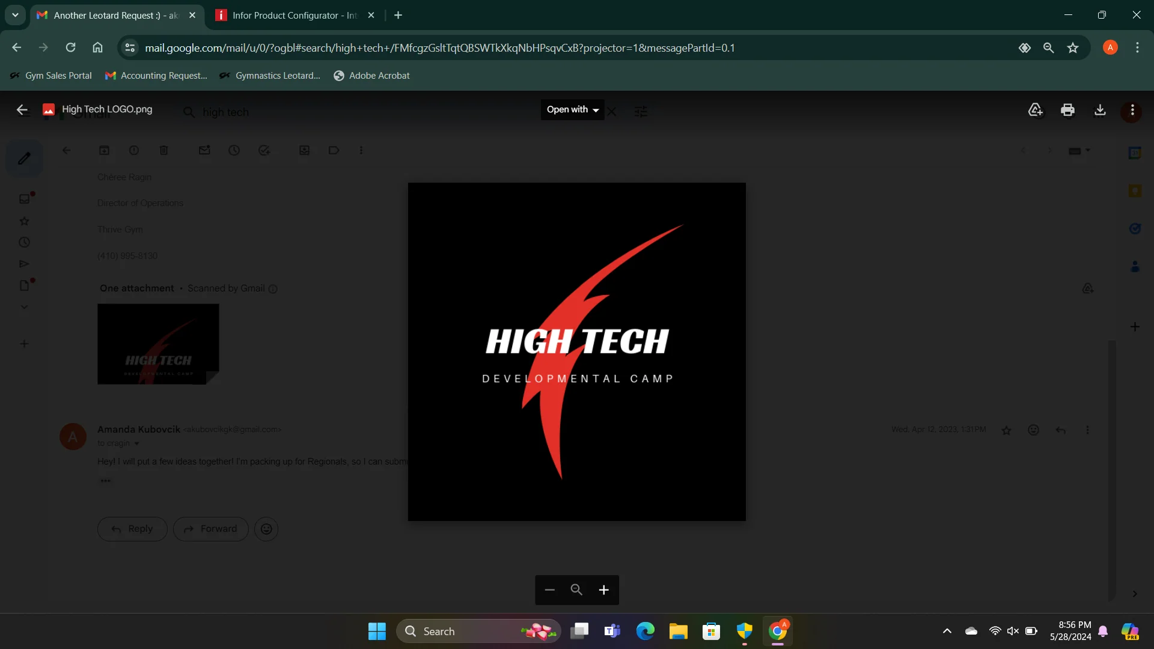Image resolution: width=1154 pixels, height=649 pixels.
Task: Open Gym Sales Portal bookmark
Action: pos(51,76)
